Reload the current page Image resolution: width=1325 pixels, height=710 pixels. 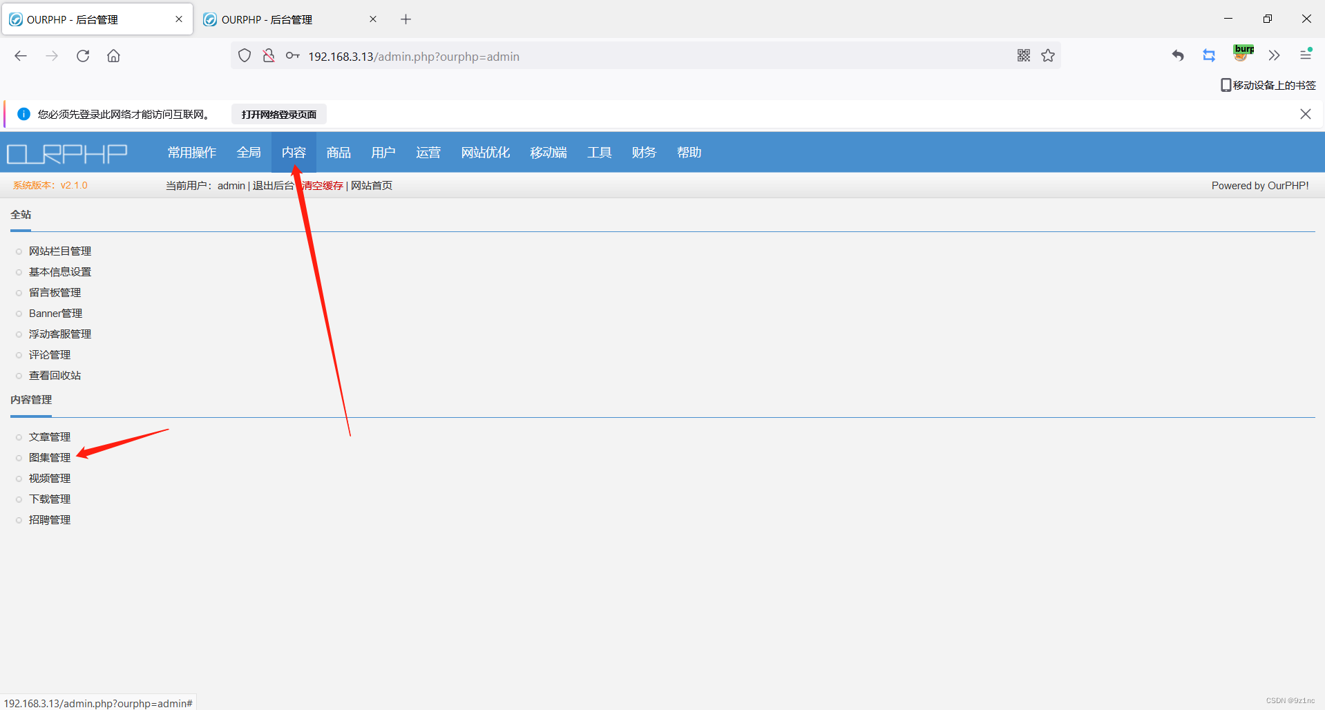83,56
